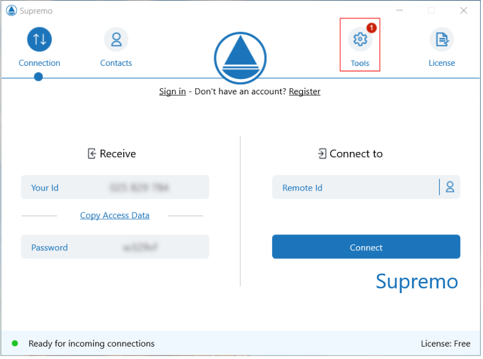Open the License document icon
This screenshot has width=483, height=359.
[x=442, y=40]
